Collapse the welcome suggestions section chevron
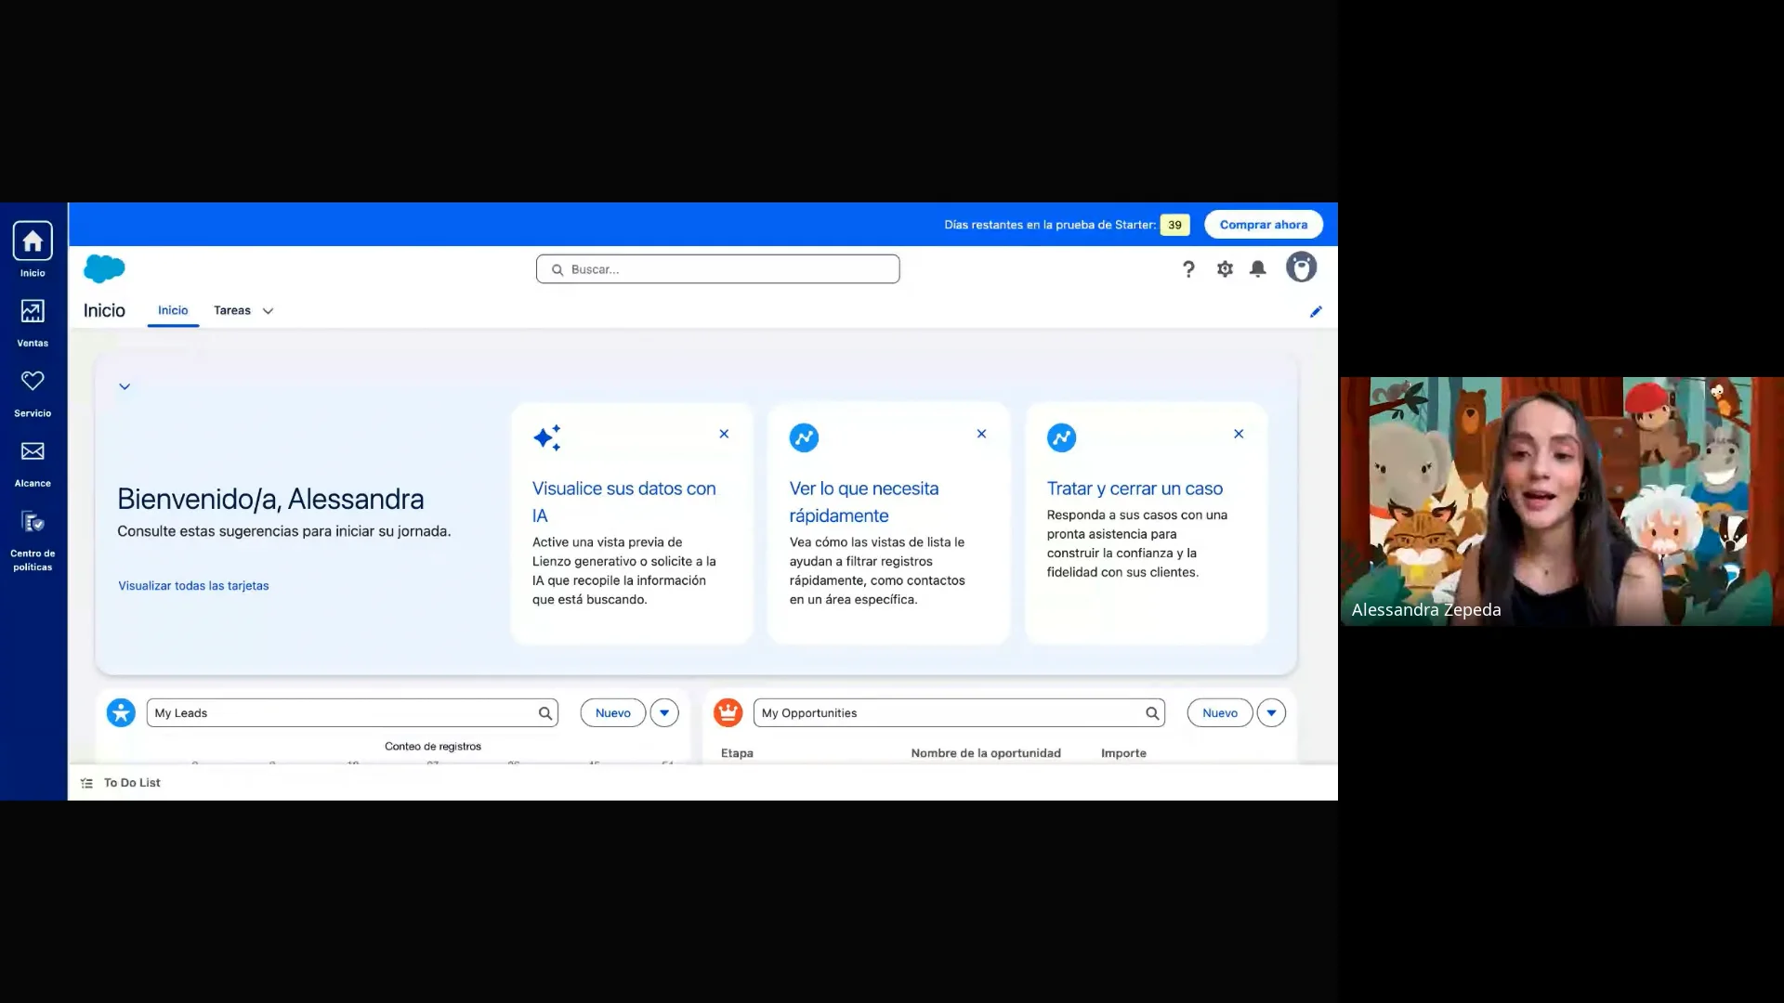1784x1003 pixels. (x=125, y=386)
